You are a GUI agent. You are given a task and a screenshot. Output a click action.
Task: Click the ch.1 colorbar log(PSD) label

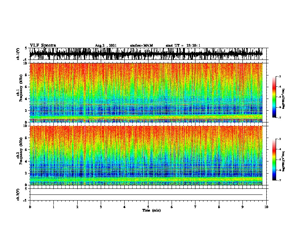[283, 99]
